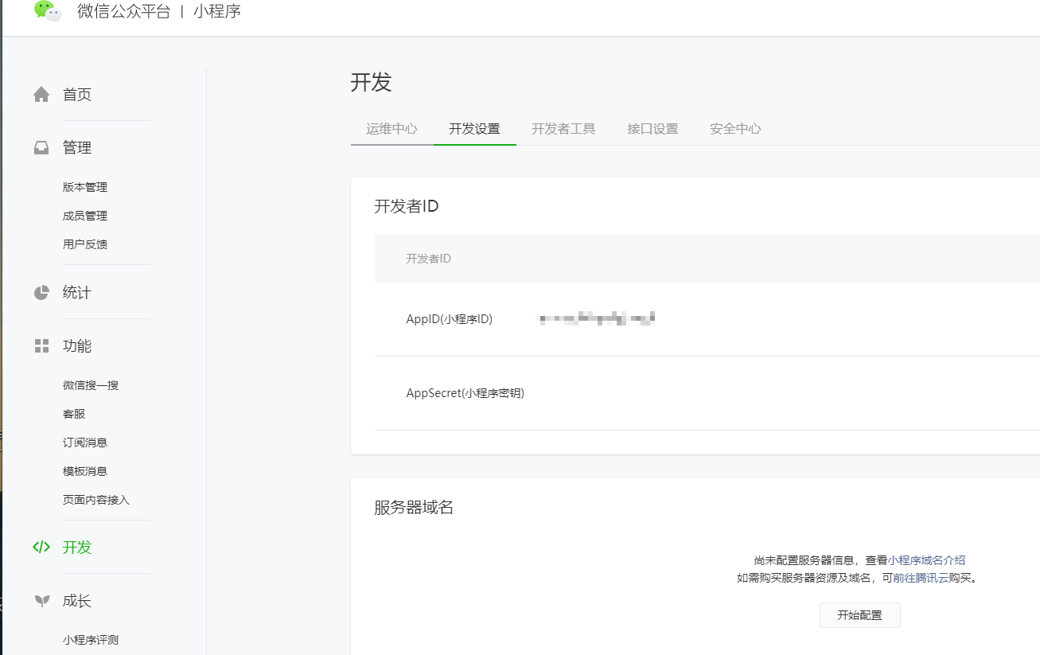The height and width of the screenshot is (655, 1040).
Task: Open the 安全中心 tab
Action: pyautogui.click(x=735, y=129)
